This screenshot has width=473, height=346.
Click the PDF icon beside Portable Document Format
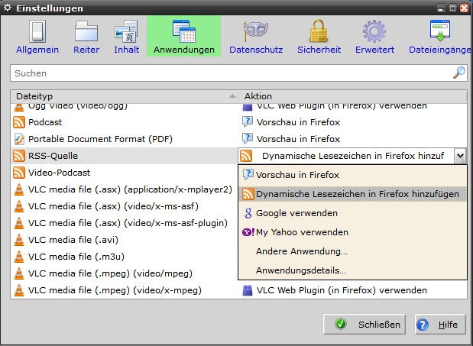tap(19, 139)
